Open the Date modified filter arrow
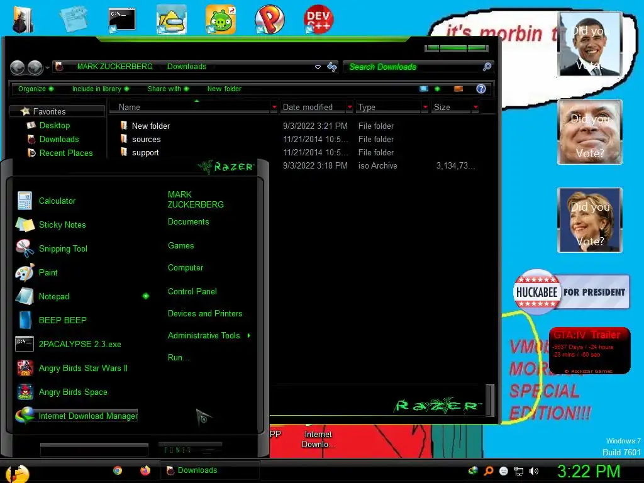 point(350,107)
